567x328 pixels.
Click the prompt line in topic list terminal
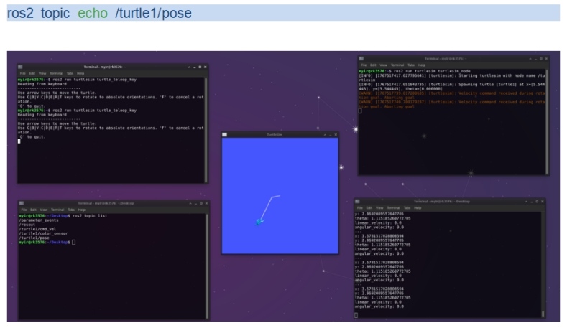pyautogui.click(x=50, y=243)
